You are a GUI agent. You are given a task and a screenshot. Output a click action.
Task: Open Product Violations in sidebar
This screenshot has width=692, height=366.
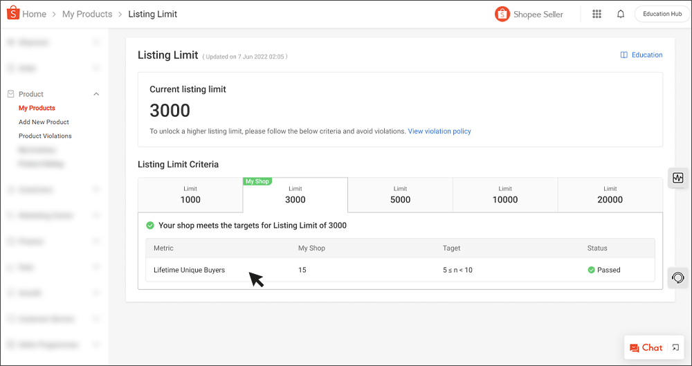[45, 136]
